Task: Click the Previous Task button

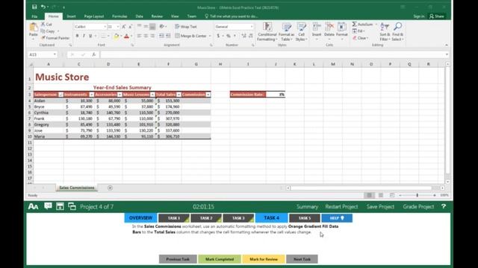Action: [x=178, y=259]
